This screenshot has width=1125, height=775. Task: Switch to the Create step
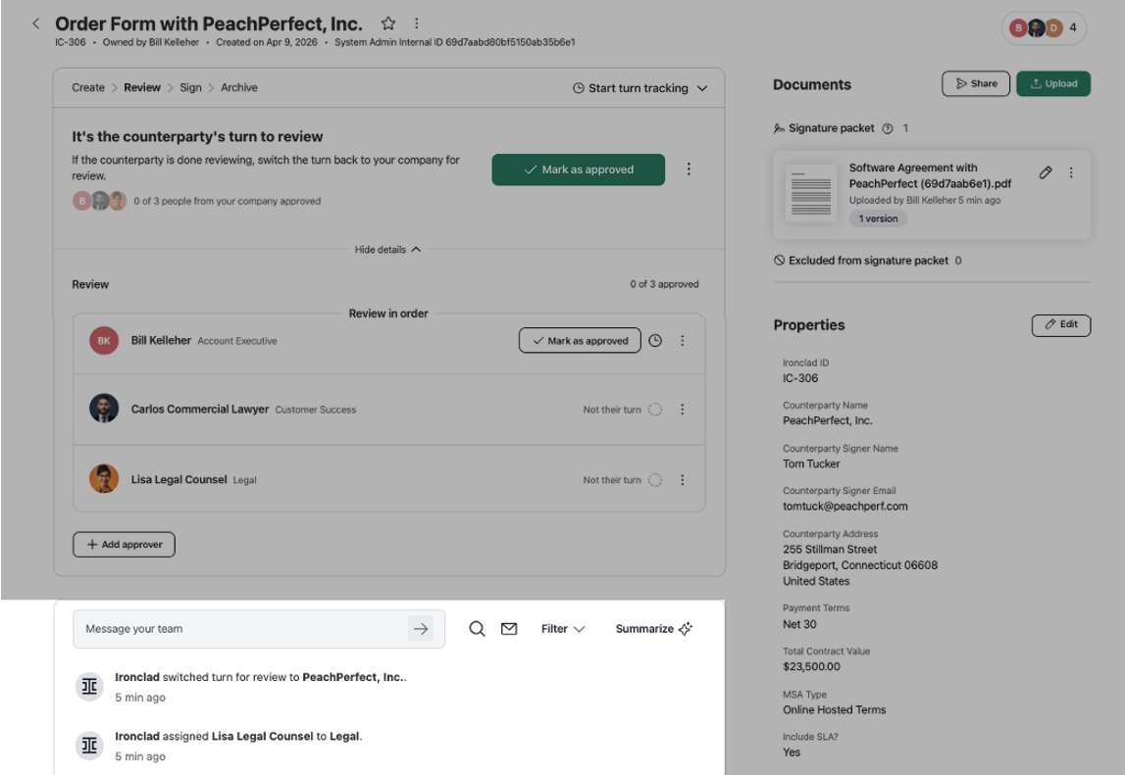(88, 87)
